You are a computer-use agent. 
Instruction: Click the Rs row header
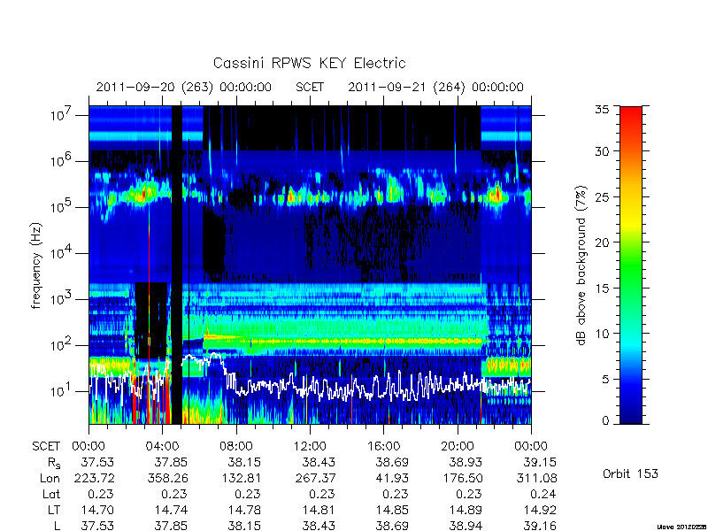[x=53, y=463]
